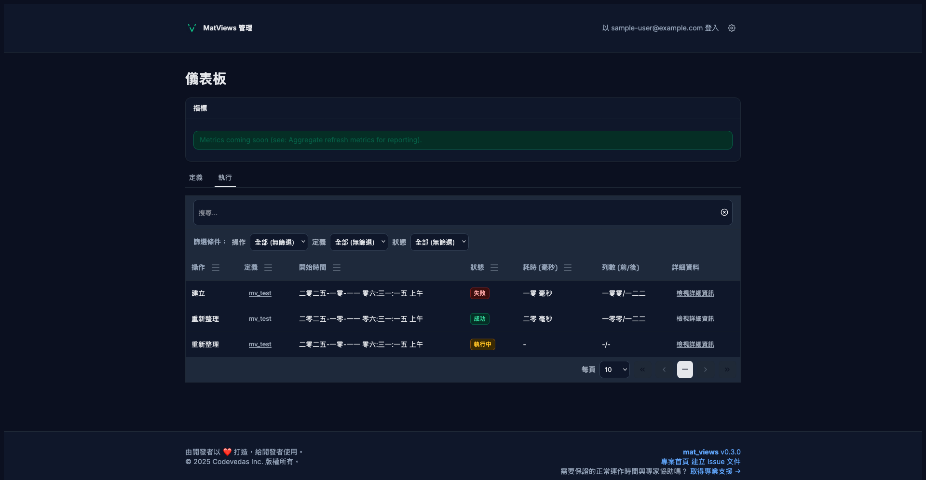Click the sort icon beside 操作 column
The width and height of the screenshot is (926, 480).
tap(216, 268)
